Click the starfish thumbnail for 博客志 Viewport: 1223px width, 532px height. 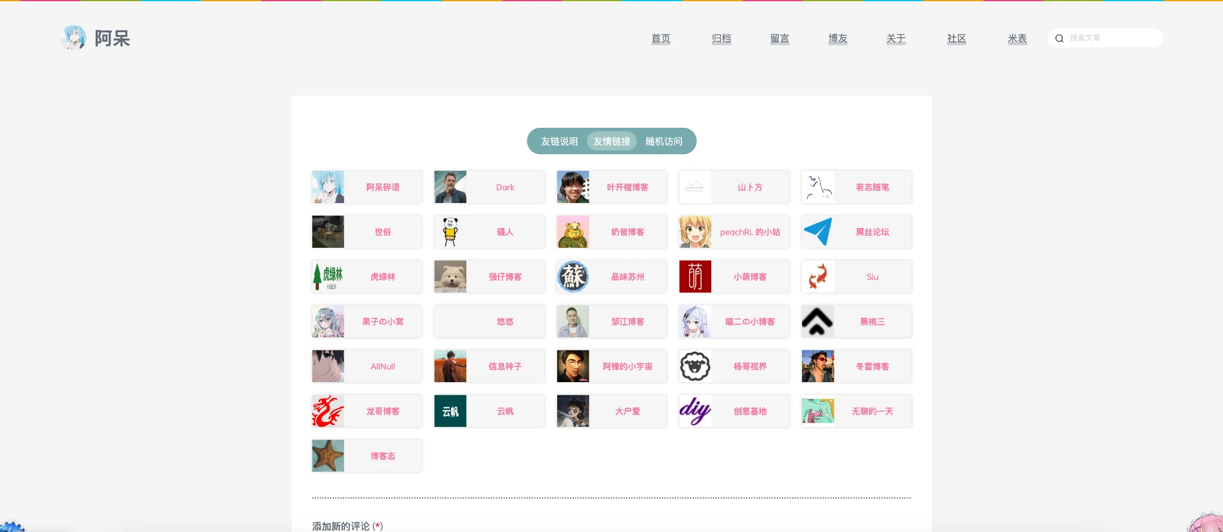pos(328,456)
